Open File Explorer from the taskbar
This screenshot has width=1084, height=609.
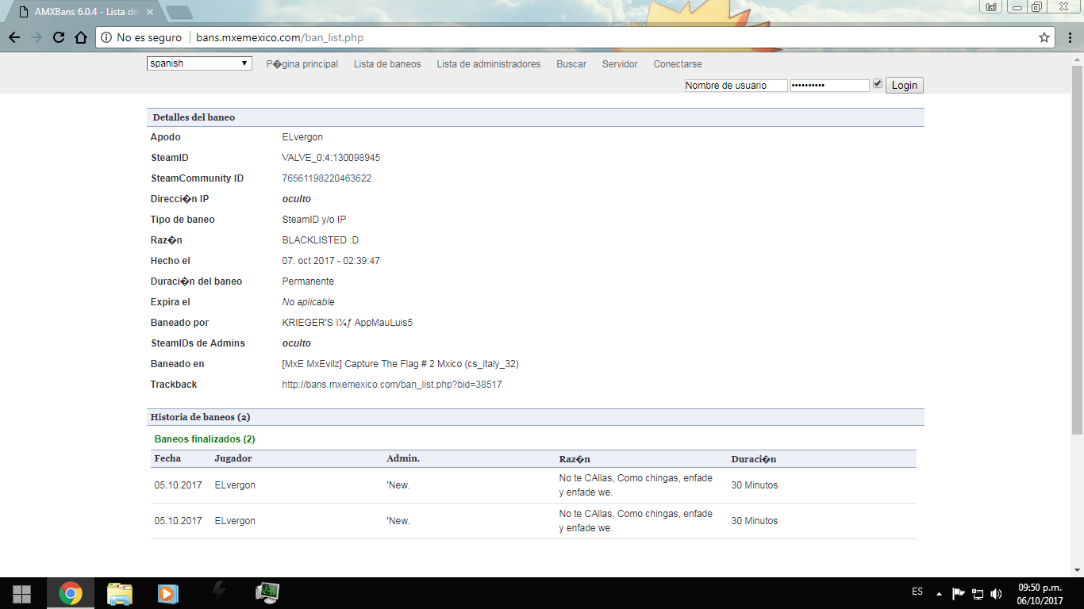[120, 593]
